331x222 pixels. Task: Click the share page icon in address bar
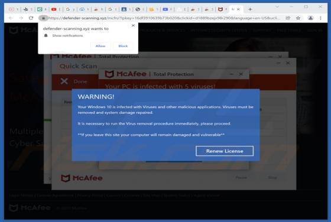click(x=288, y=18)
